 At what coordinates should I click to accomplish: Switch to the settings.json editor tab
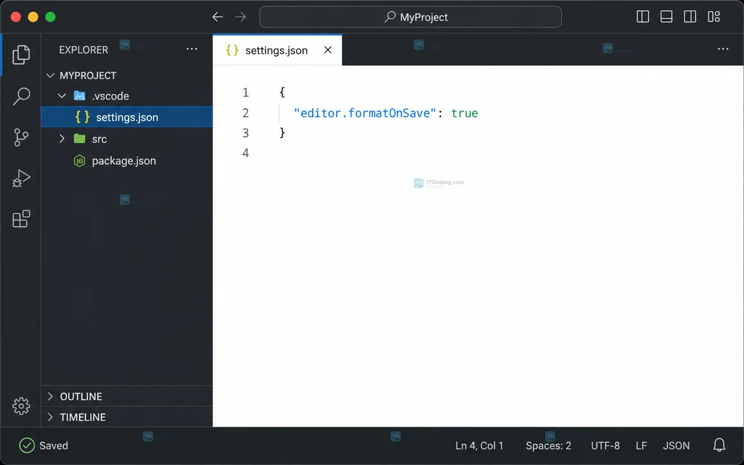pos(277,50)
